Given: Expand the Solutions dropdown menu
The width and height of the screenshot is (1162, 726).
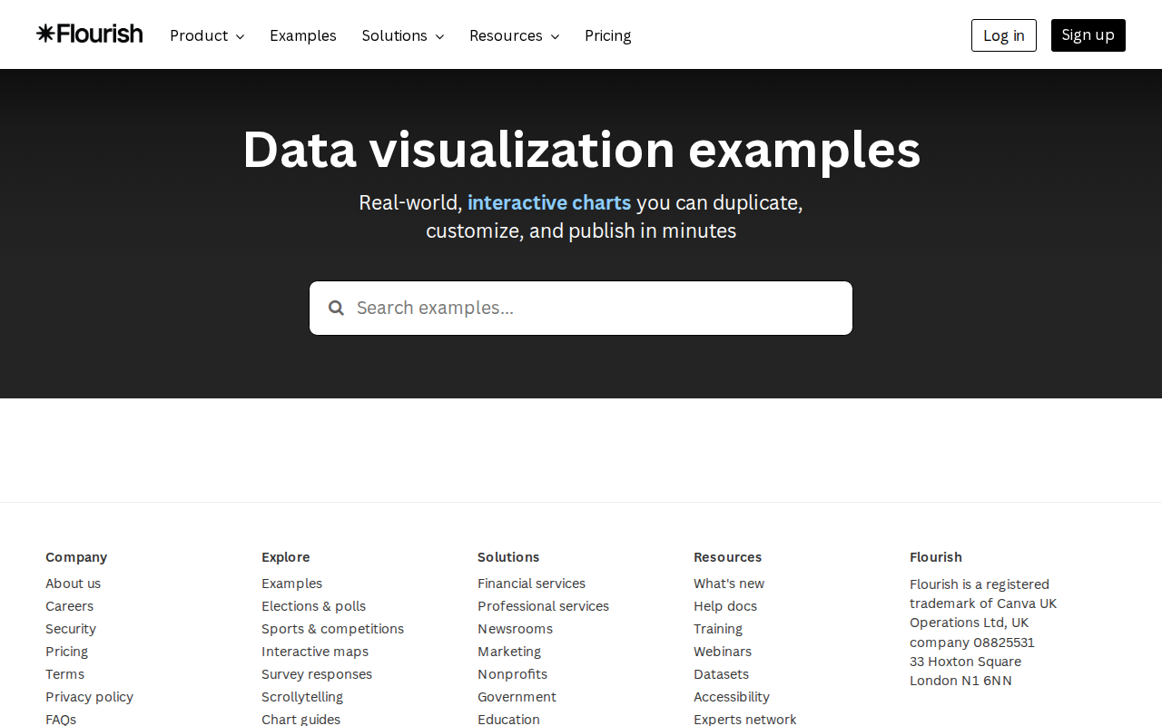Looking at the screenshot, I should pos(403,35).
